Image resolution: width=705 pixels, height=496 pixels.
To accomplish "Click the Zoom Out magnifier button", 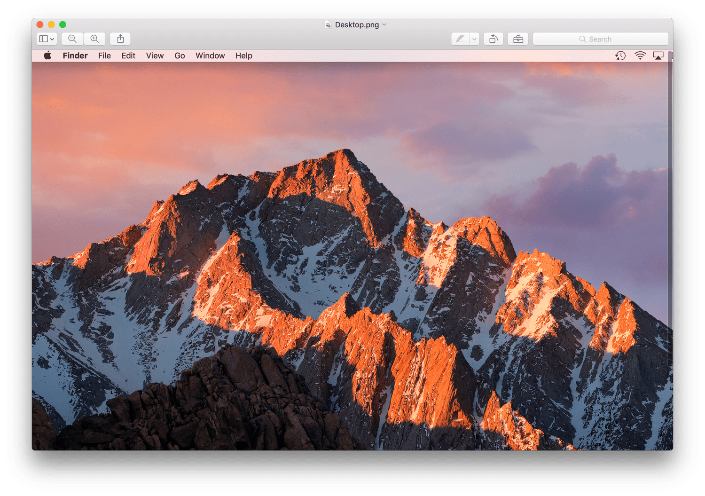I will [72, 39].
